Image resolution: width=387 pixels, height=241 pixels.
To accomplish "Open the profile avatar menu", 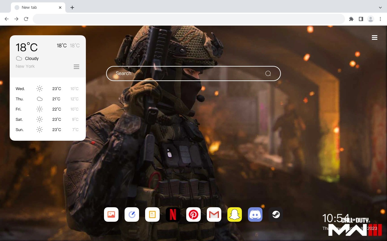I will coord(371,19).
